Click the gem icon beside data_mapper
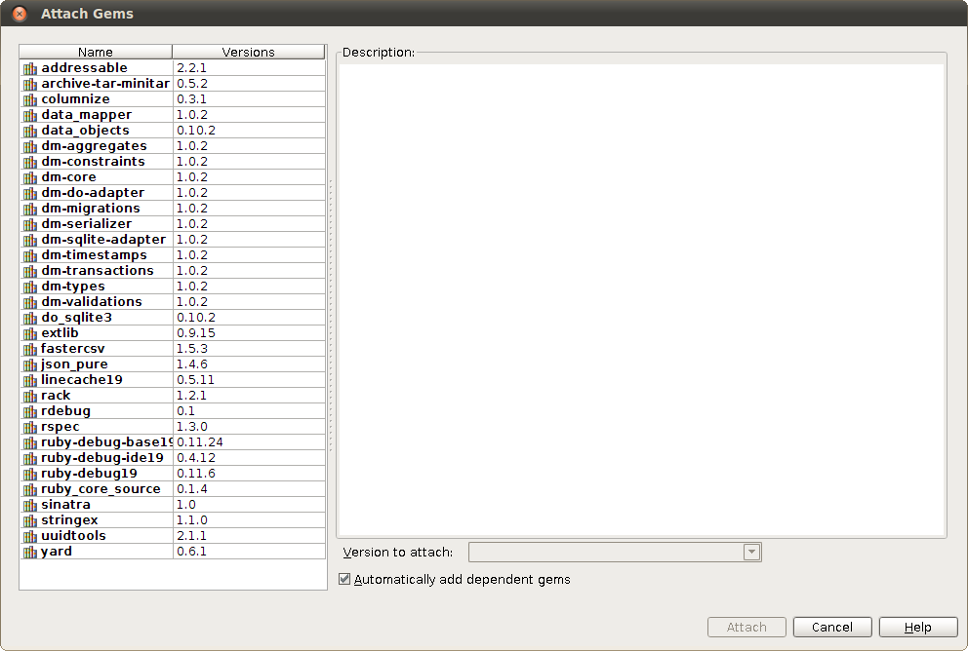968x651 pixels. (30, 115)
